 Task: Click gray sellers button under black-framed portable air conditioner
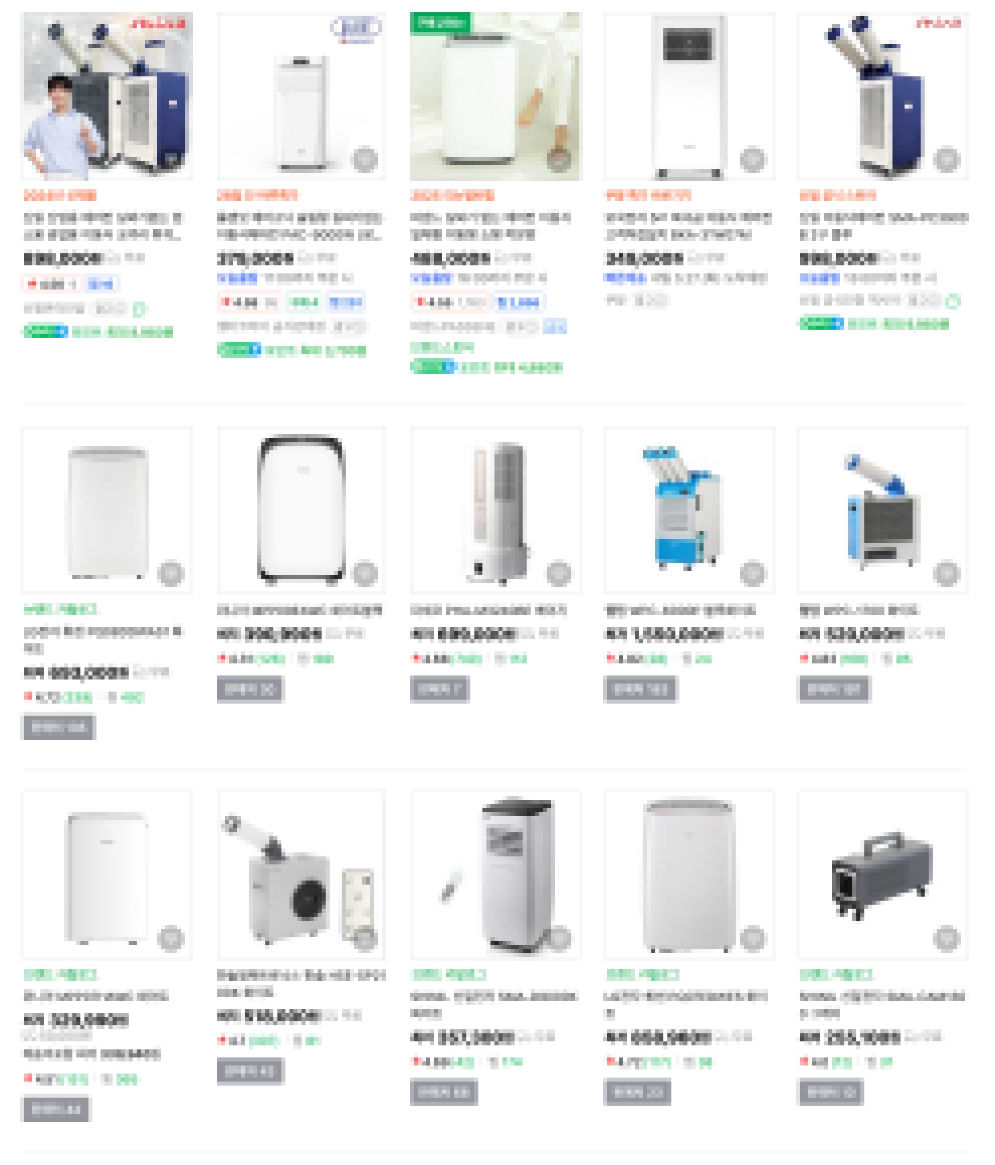point(251,690)
